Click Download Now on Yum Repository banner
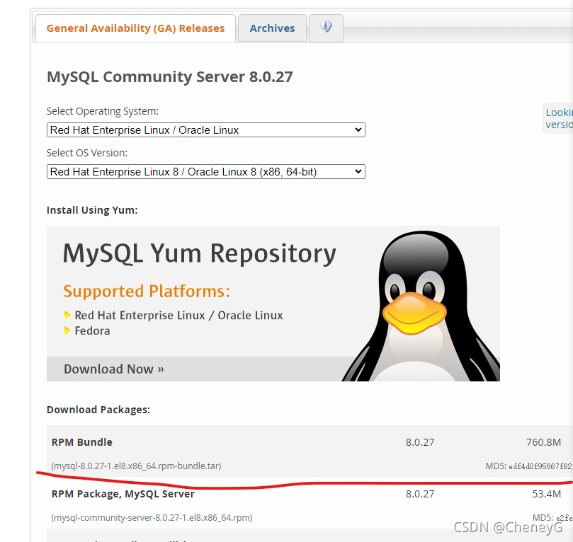The height and width of the screenshot is (542, 573). pyautogui.click(x=113, y=369)
